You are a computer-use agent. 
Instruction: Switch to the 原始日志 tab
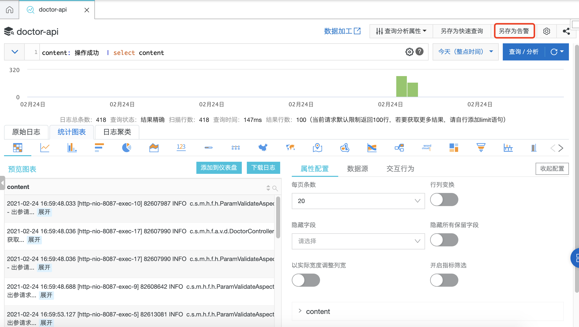[26, 132]
